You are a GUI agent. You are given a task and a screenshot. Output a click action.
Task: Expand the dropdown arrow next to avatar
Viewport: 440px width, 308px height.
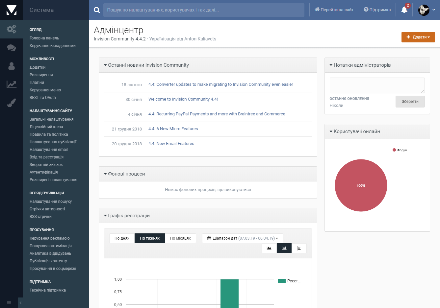click(x=434, y=10)
